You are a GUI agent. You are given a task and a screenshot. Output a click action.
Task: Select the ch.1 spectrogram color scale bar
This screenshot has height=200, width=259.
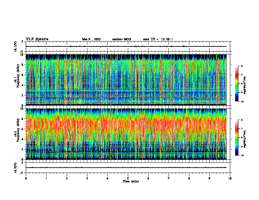[236, 84]
